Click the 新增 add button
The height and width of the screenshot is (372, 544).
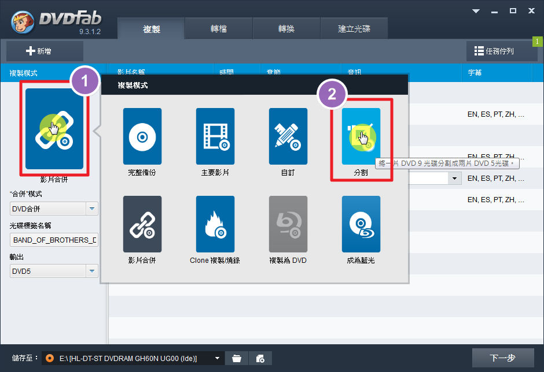point(39,51)
